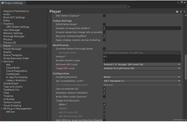Open the window's top-right kebab menu
187x122 pixels.
pos(178,2)
